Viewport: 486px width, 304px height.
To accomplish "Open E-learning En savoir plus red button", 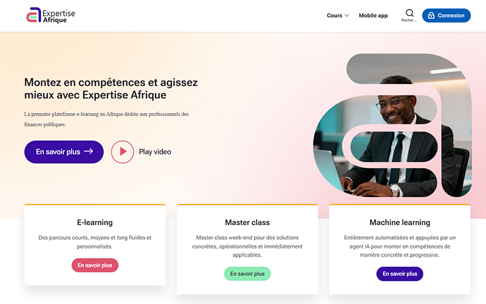I will click(95, 265).
